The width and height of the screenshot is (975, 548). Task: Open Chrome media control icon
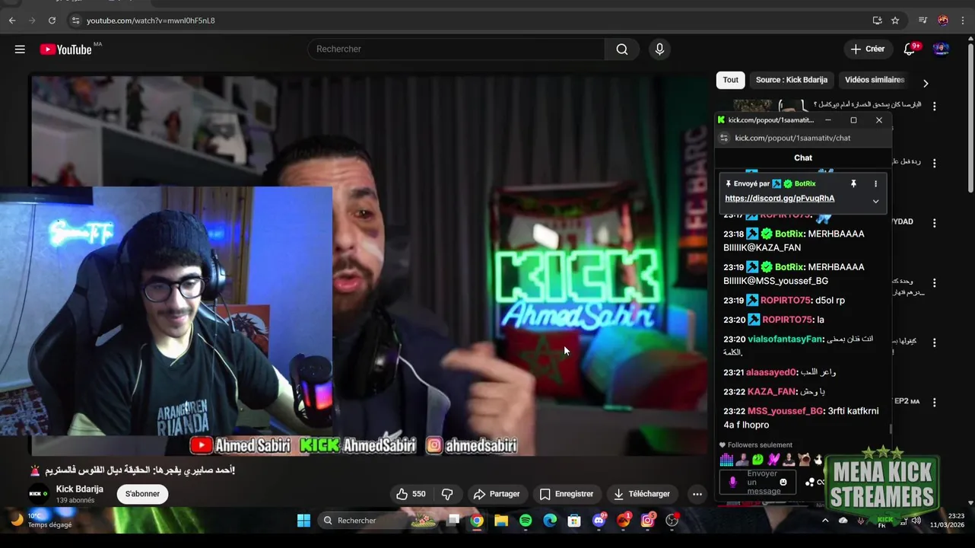(x=923, y=21)
